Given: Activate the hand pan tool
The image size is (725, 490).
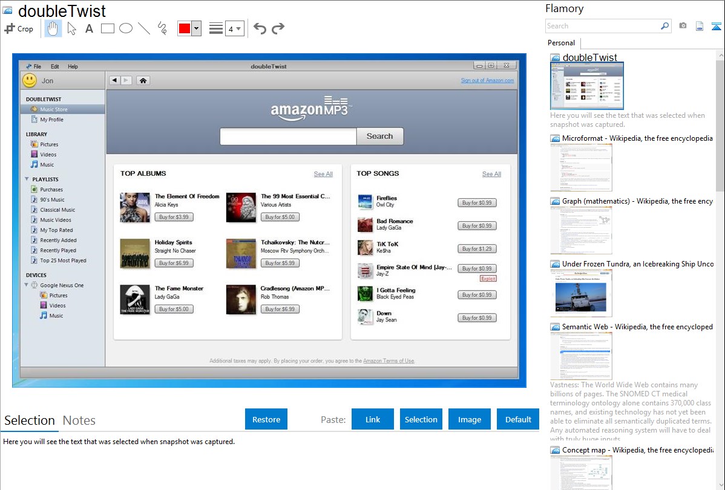Looking at the screenshot, I should pos(53,28).
